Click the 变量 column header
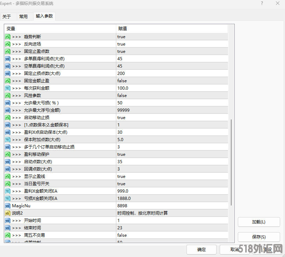Screen dimensions: 285x257 60,29
